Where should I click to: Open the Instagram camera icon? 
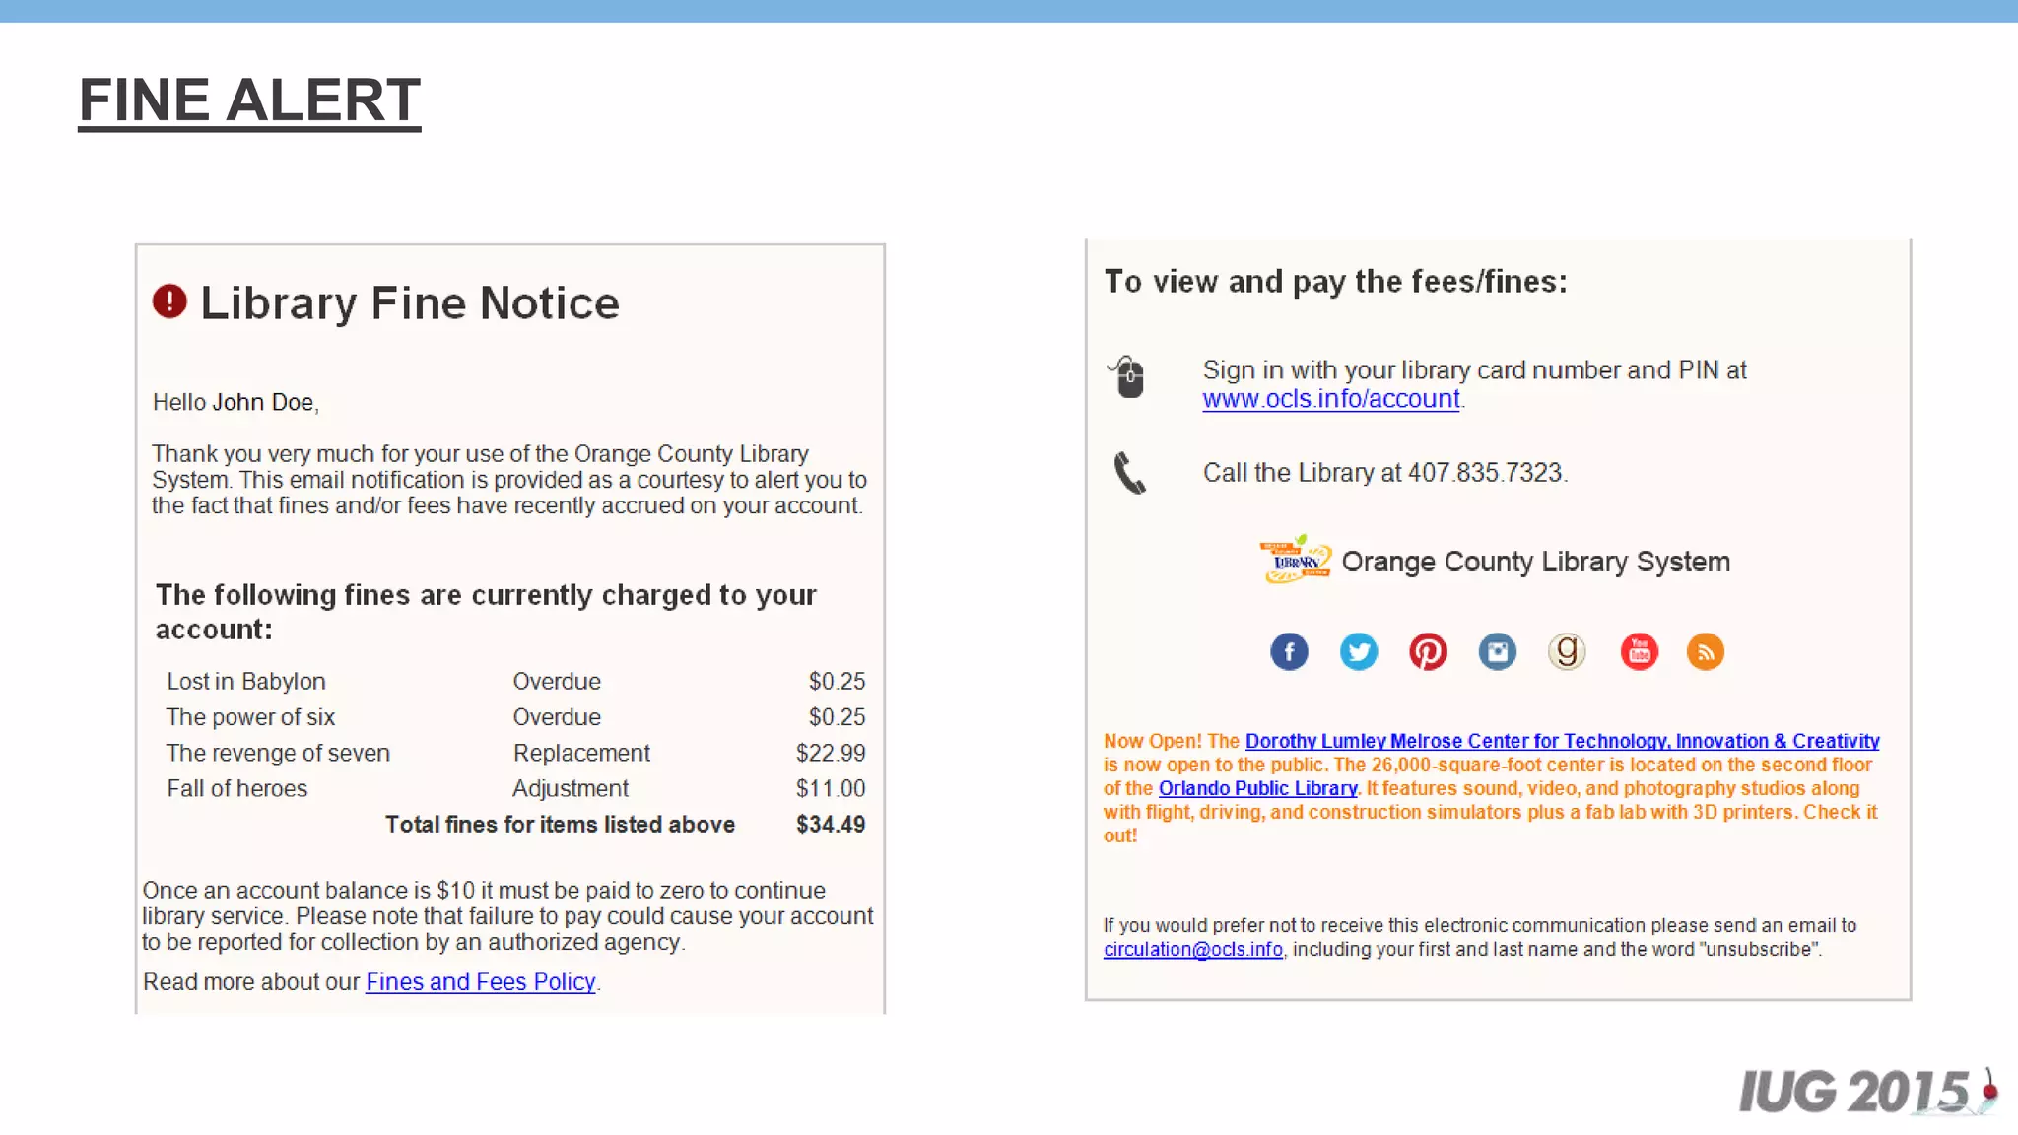coord(1498,651)
